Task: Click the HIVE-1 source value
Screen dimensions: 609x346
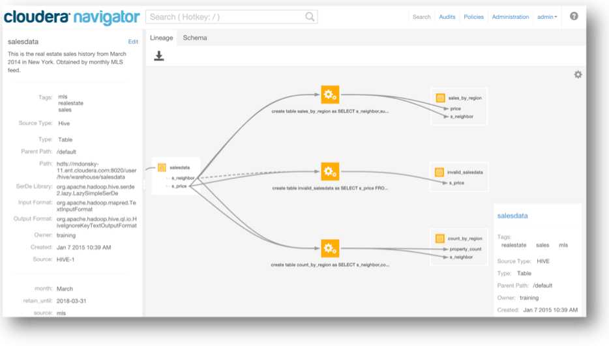Action: [65, 259]
